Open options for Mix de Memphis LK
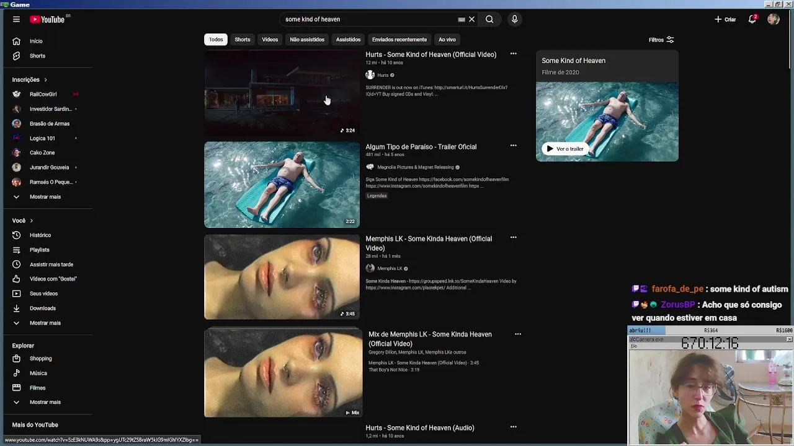This screenshot has height=446, width=794. pos(518,334)
